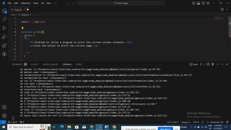Go forward with the navigation arrow
The height and width of the screenshot is (130, 231).
(x=73, y=3)
